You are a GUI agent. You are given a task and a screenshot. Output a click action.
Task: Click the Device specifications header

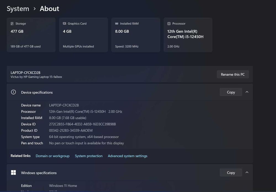click(x=130, y=92)
